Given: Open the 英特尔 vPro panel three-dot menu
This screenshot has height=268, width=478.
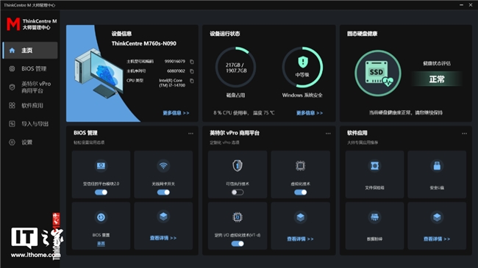Looking at the screenshot, I should coord(328,134).
